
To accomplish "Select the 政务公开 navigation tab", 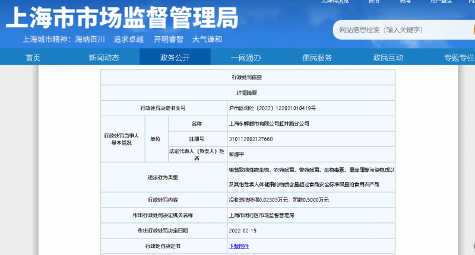I will click(175, 58).
